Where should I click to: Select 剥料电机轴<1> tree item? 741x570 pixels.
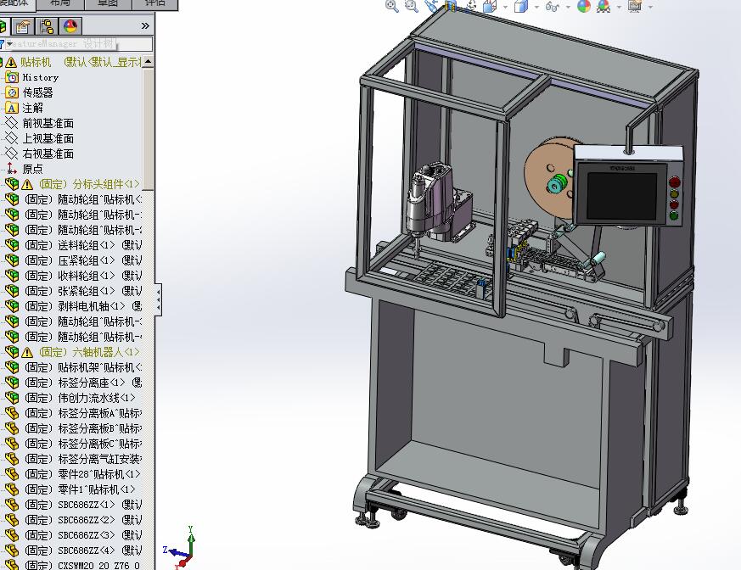tap(82, 306)
